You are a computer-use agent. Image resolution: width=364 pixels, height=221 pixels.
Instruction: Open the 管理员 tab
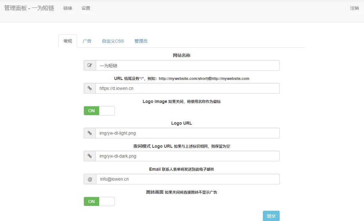tap(141, 41)
